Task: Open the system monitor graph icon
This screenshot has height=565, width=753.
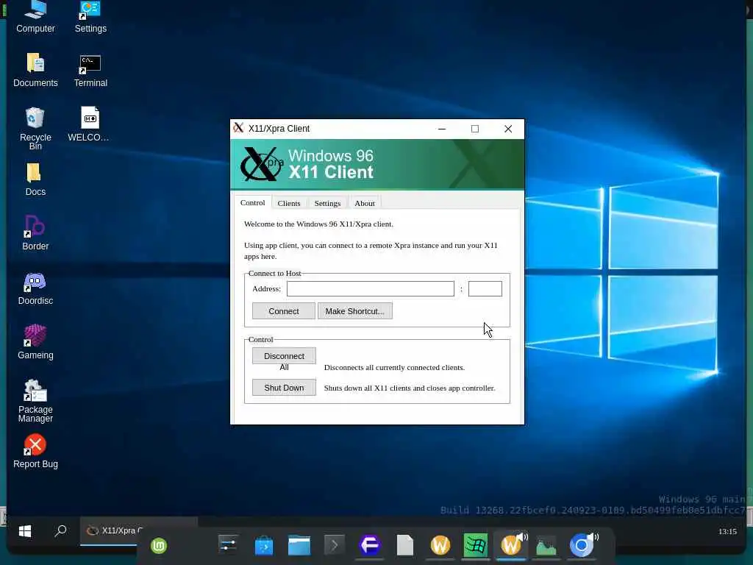Action: 546,546
